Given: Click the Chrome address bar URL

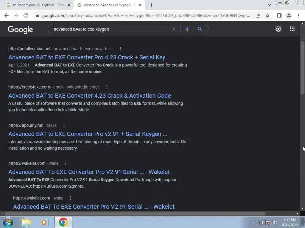Looking at the screenshot, I should click(146, 15).
